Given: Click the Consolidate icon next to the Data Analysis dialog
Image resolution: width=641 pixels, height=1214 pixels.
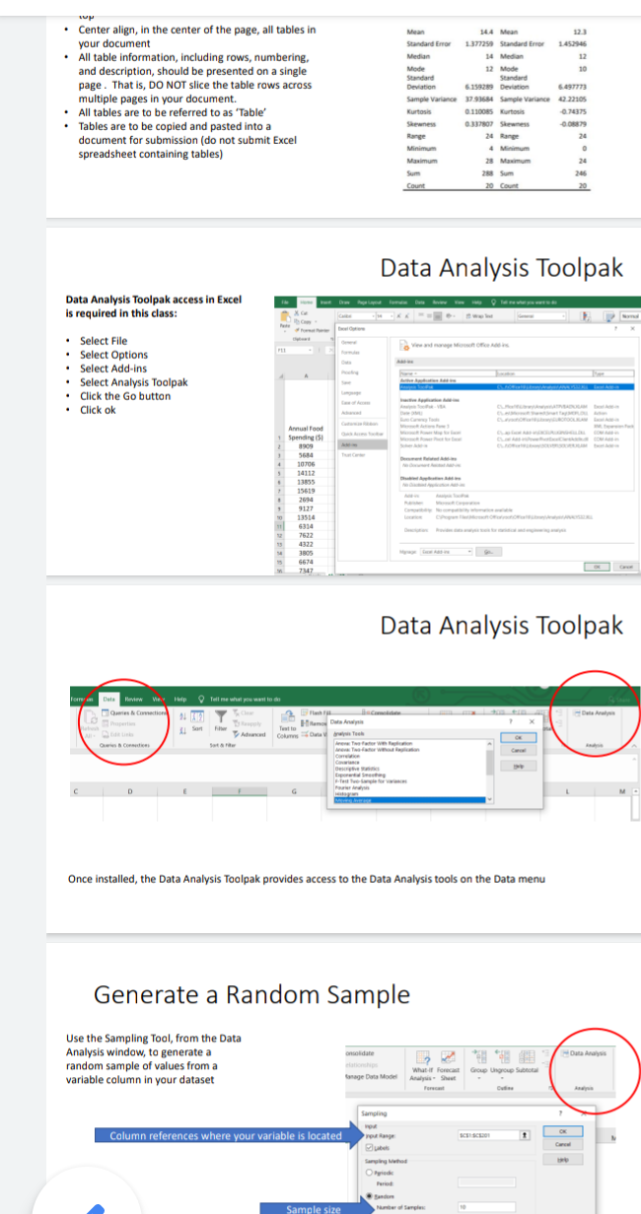Looking at the screenshot, I should pos(368,712).
